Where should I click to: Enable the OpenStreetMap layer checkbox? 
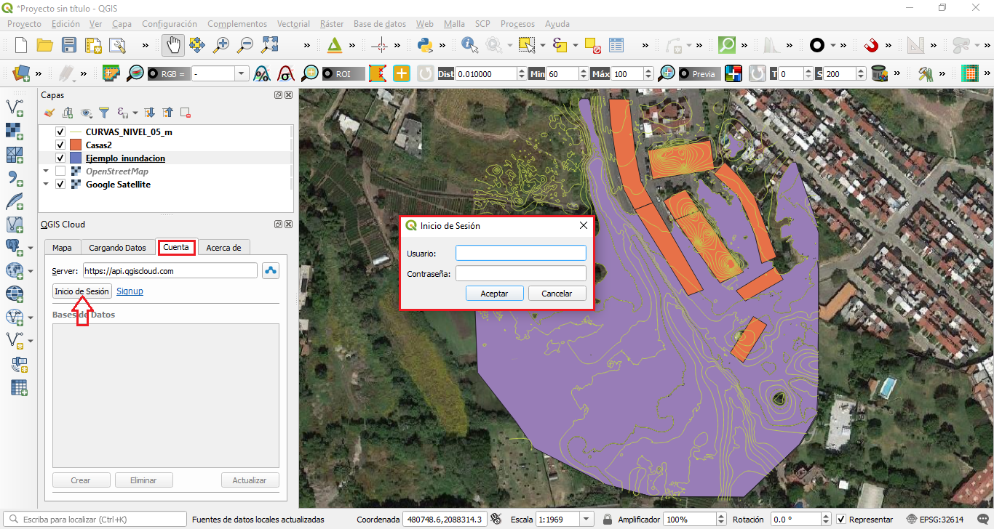point(60,171)
